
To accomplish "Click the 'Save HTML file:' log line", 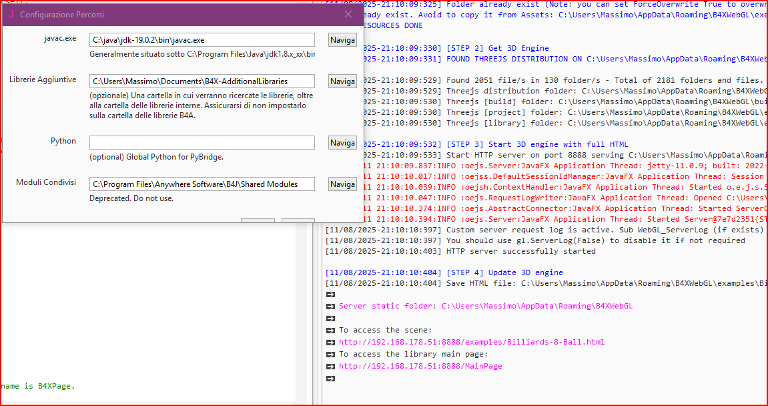I will point(546,283).
